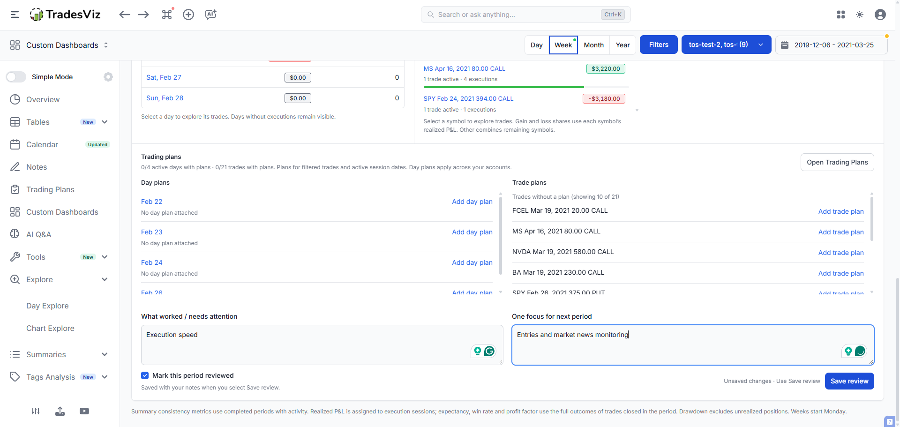The width and height of the screenshot is (900, 427).
Task: Click Open Trading Plans button
Action: 837,162
